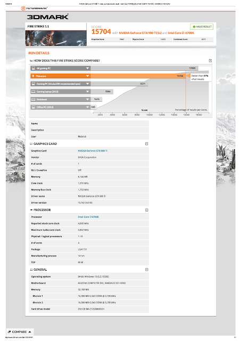
Task: Click the orange This score bar
Action: tap(138, 76)
